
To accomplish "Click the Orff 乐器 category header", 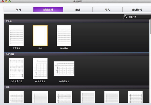I will tap(77, 54).
